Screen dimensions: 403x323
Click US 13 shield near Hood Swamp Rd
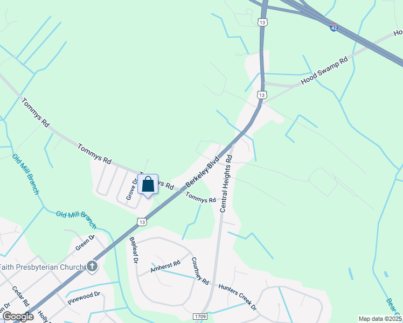[262, 95]
